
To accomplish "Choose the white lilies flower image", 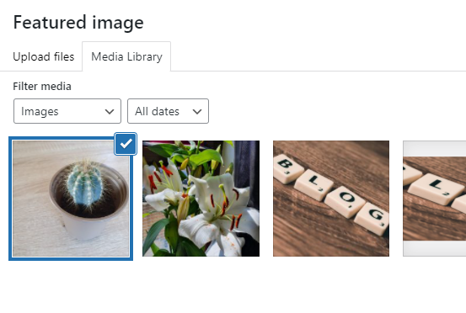I will pyautogui.click(x=201, y=199).
